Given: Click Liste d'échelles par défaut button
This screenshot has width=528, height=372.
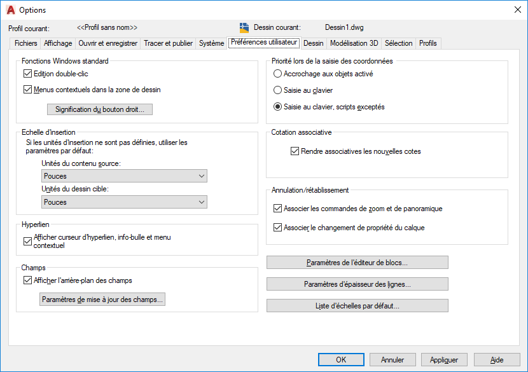Looking at the screenshot, I should 357,306.
